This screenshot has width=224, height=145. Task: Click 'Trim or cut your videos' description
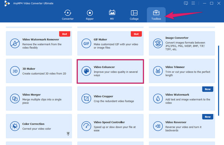coord(188,74)
